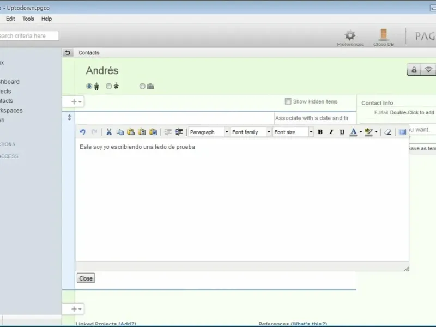Screen dimensions: 436x327
Task: Open the Help menu
Action: (46, 19)
